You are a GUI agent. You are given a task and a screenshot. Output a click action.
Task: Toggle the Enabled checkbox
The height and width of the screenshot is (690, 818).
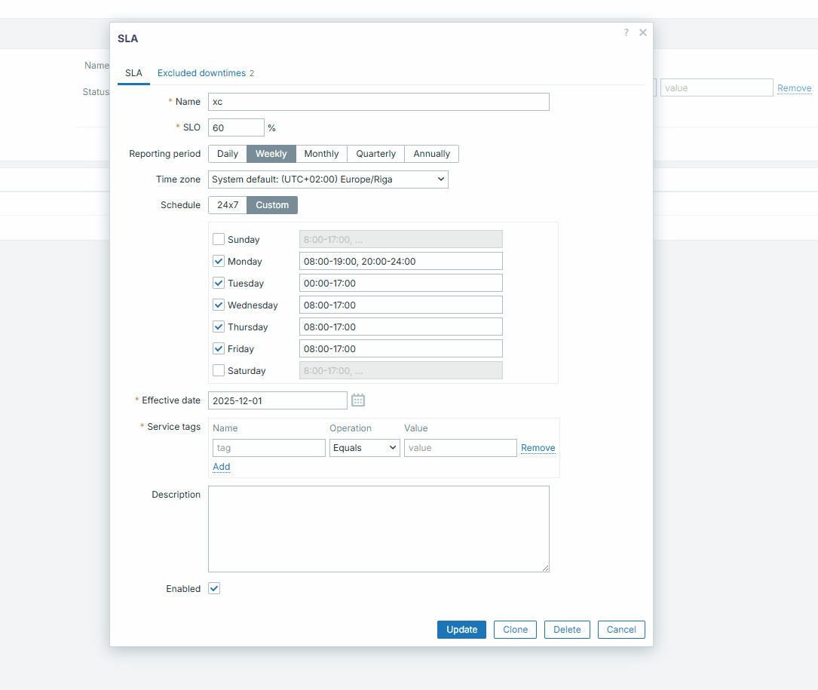pos(214,588)
